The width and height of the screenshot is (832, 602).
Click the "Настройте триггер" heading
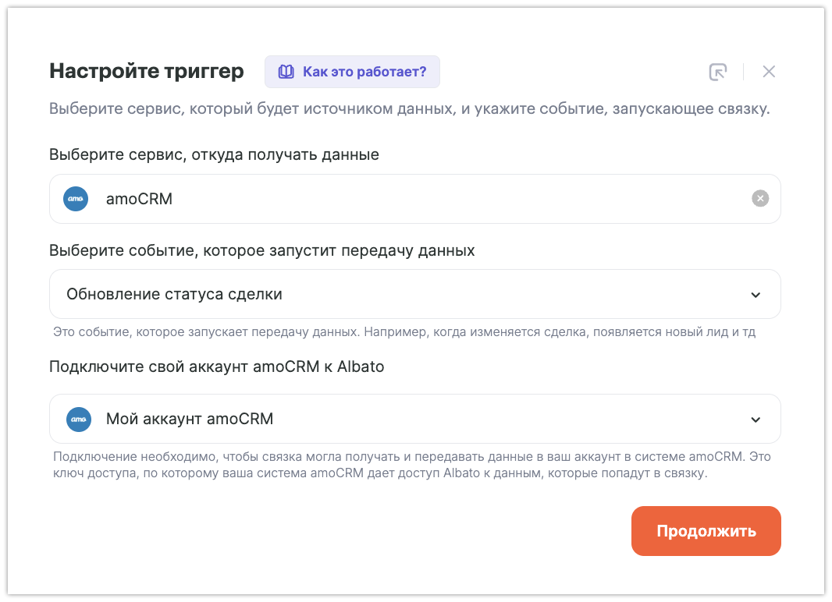[147, 72]
